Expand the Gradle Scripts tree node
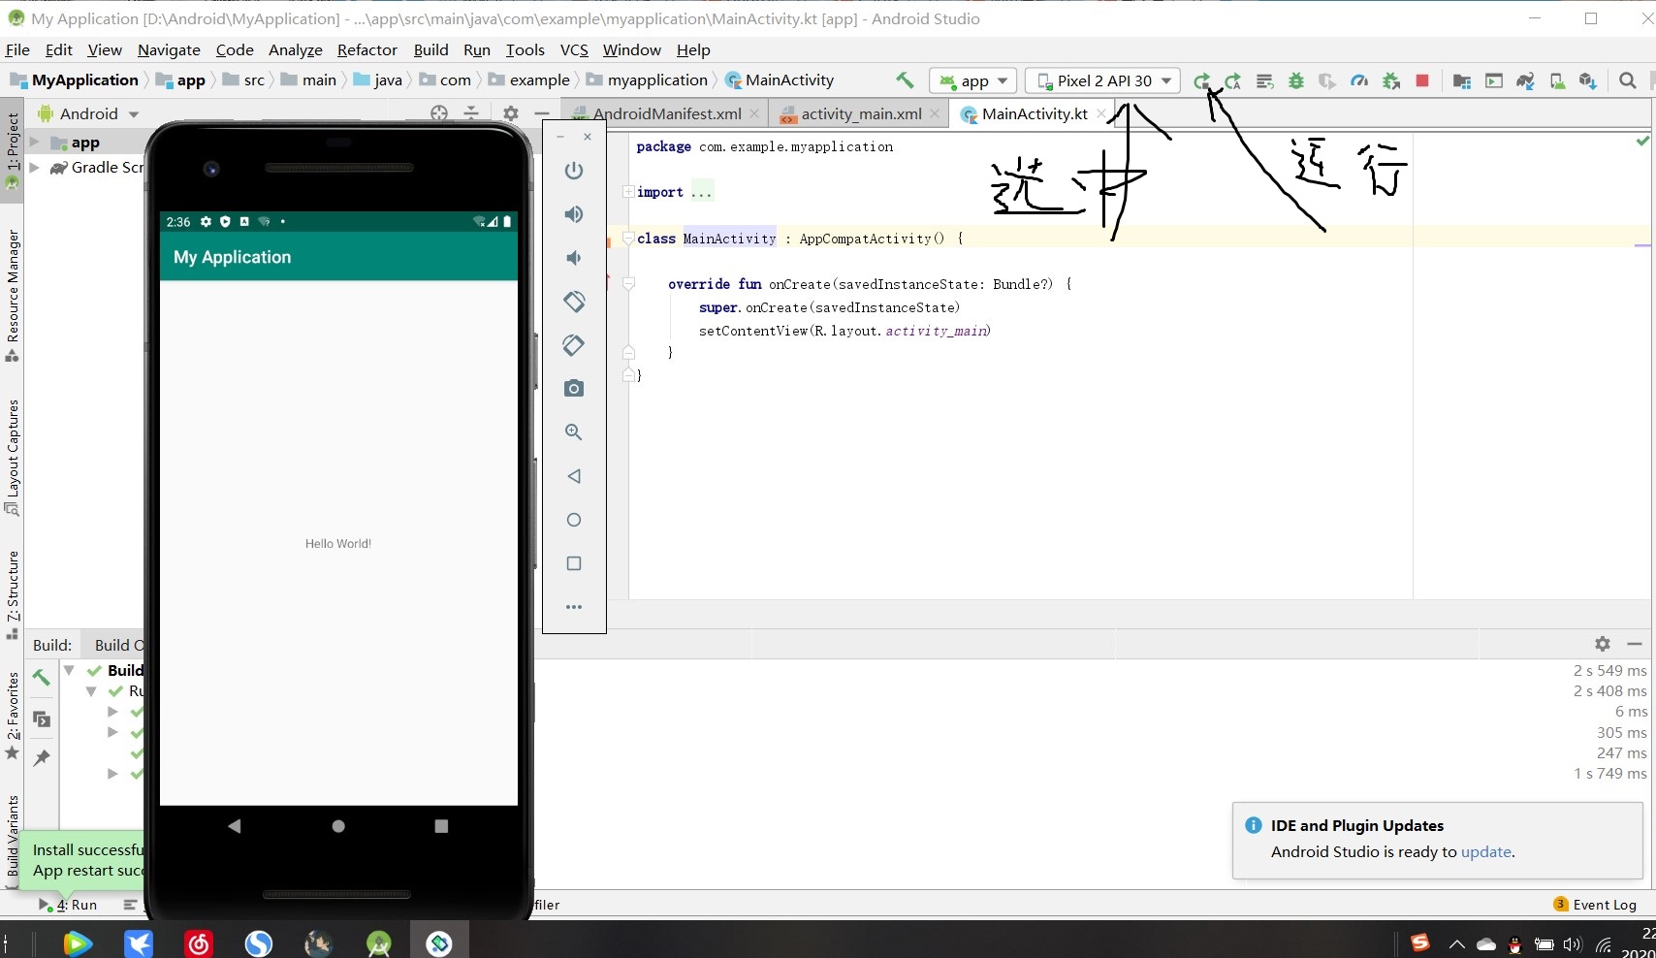 click(35, 168)
